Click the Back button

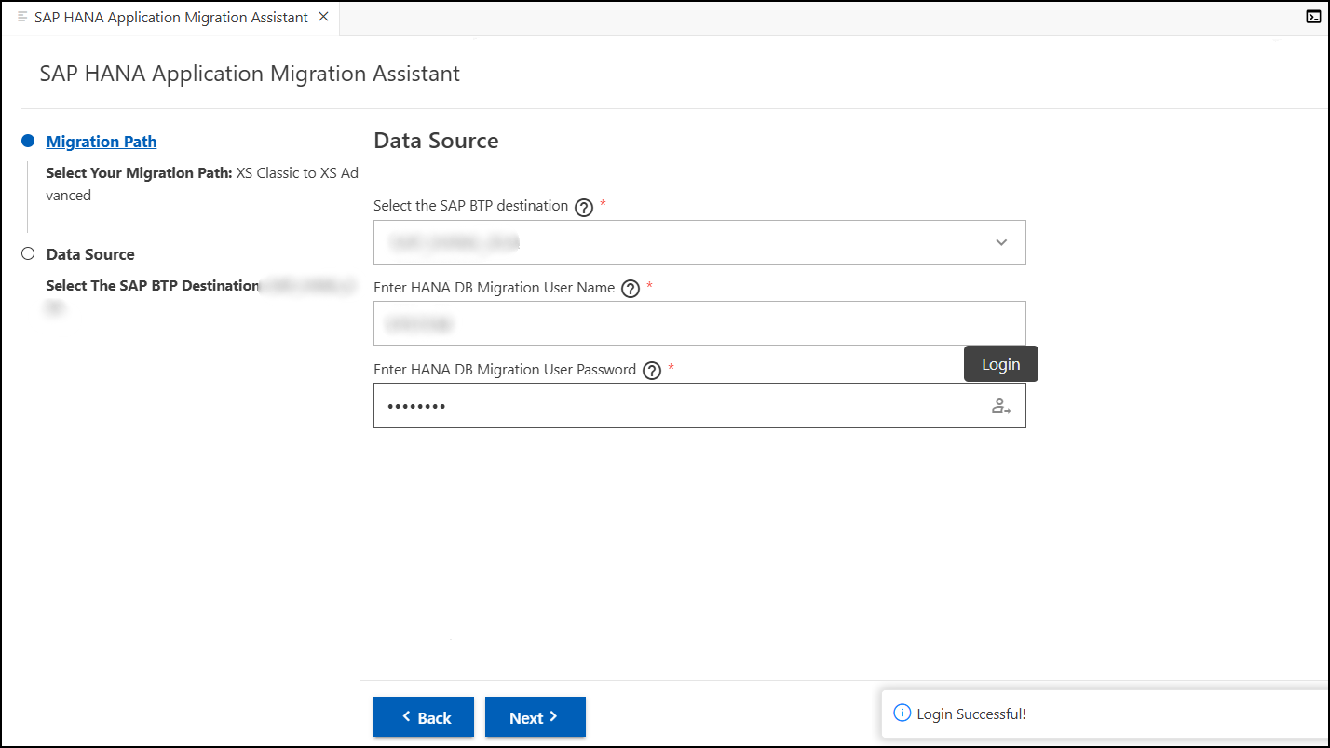pos(424,717)
